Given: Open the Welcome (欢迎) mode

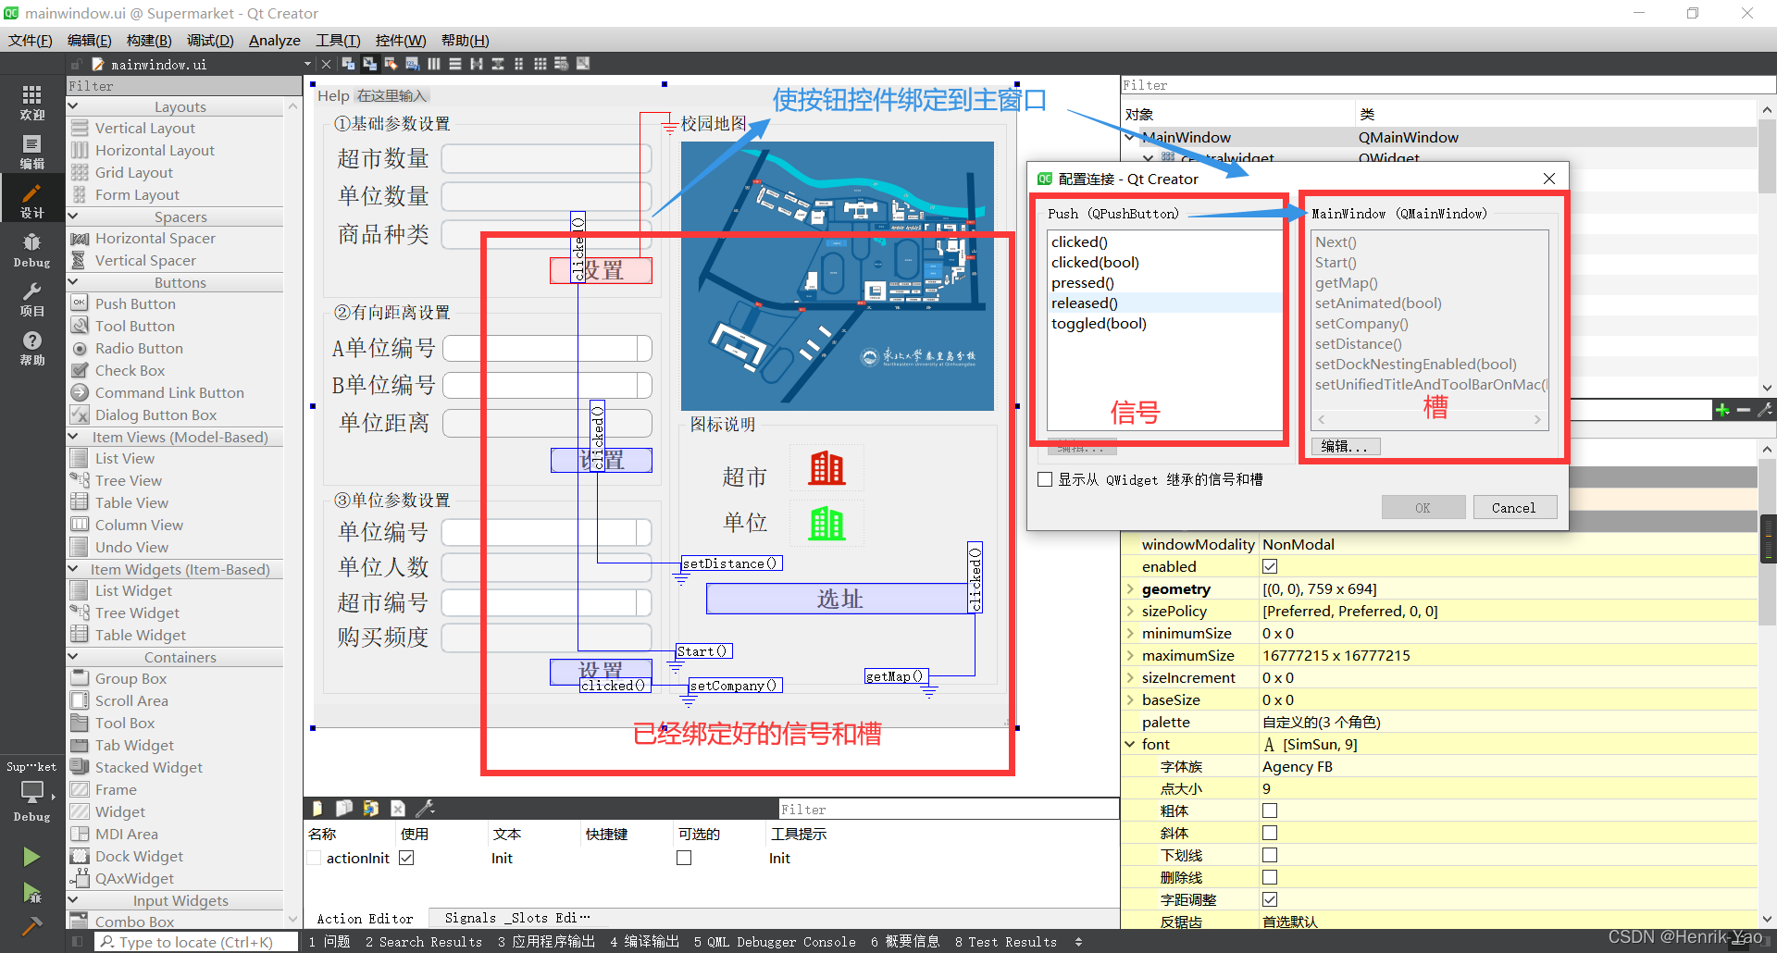Looking at the screenshot, I should coord(31,102).
